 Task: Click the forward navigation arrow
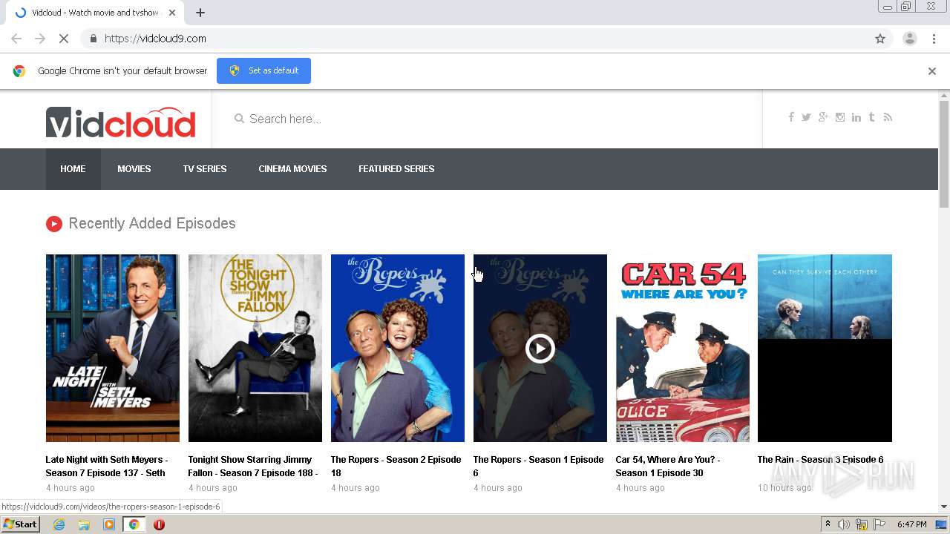coord(40,39)
